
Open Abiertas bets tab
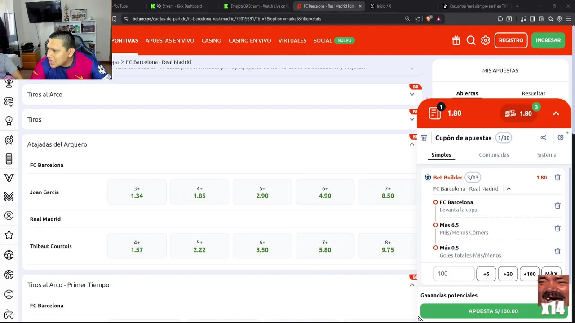tap(467, 93)
